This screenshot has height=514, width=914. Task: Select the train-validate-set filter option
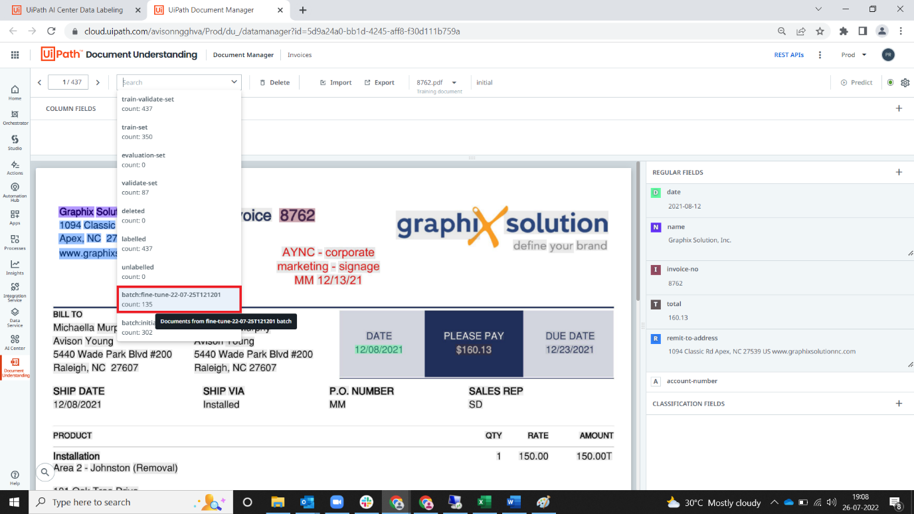(x=179, y=104)
